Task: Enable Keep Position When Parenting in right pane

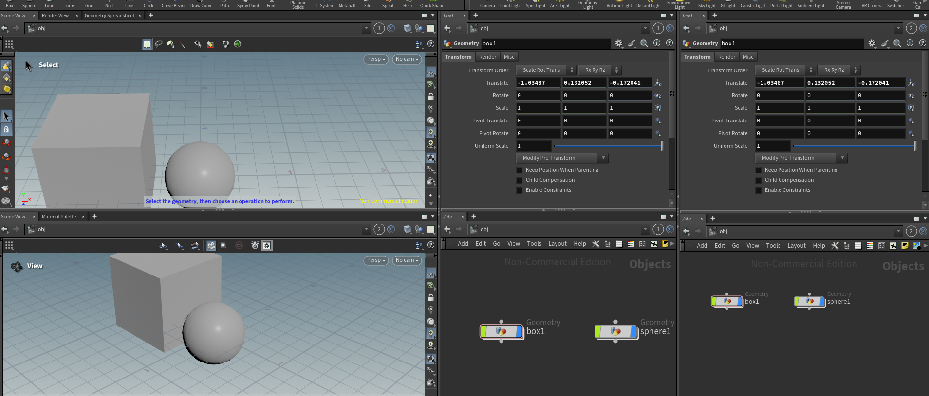Action: click(x=758, y=170)
